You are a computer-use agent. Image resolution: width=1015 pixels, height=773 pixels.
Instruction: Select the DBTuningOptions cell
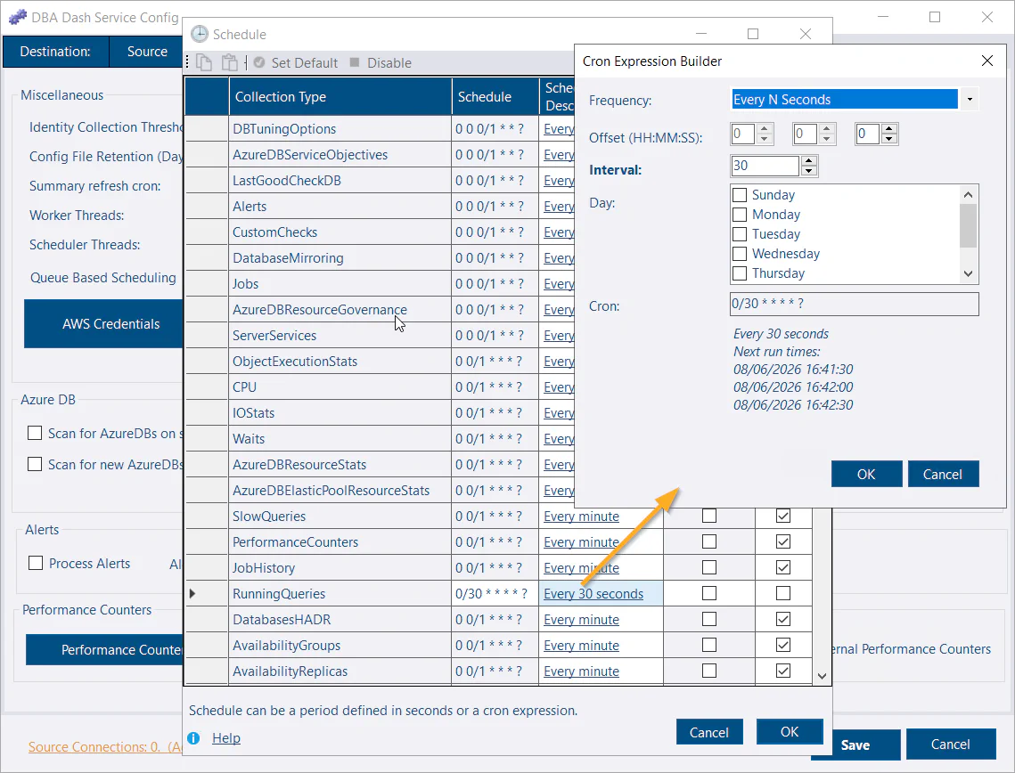click(340, 129)
